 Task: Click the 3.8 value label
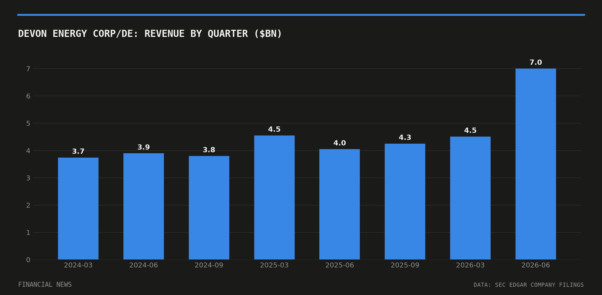coord(209,150)
